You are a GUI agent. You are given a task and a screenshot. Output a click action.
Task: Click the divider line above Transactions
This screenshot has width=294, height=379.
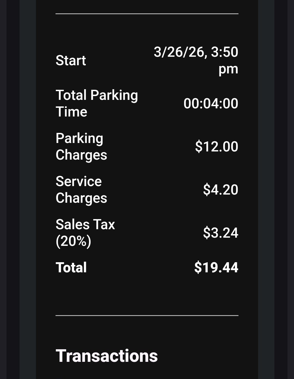[147, 315]
